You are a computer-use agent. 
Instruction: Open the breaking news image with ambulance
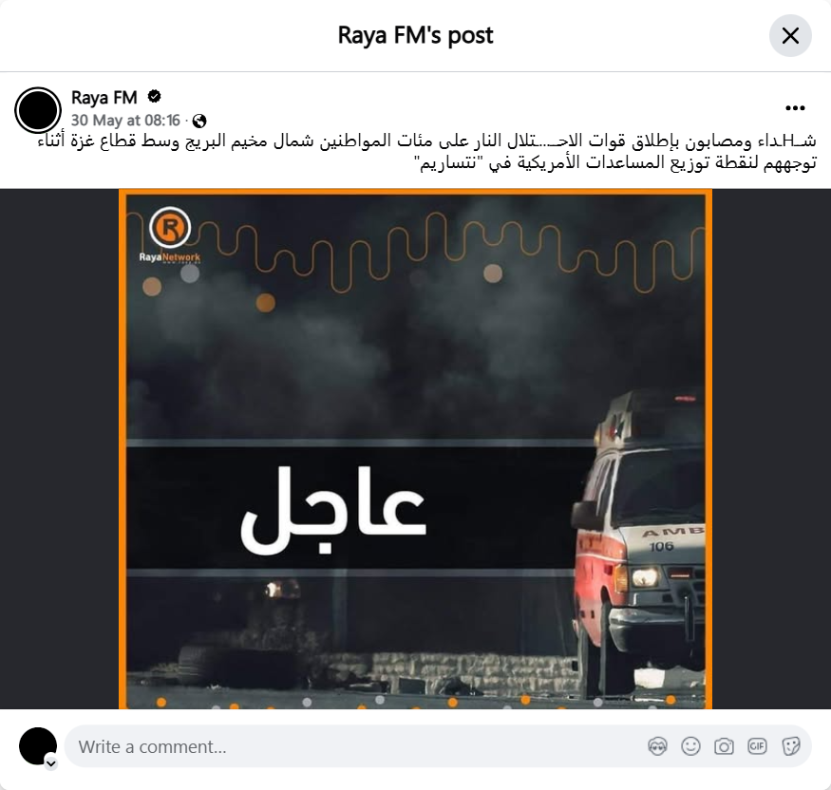tap(416, 449)
